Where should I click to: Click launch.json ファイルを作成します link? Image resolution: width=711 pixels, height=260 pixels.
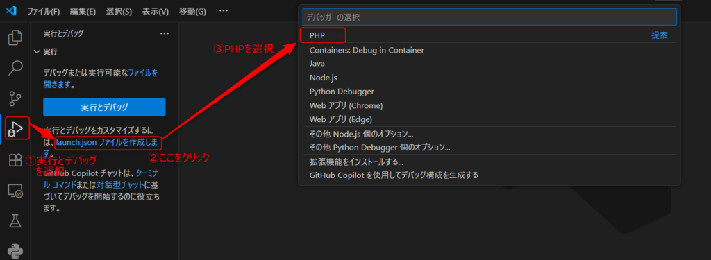(x=107, y=144)
